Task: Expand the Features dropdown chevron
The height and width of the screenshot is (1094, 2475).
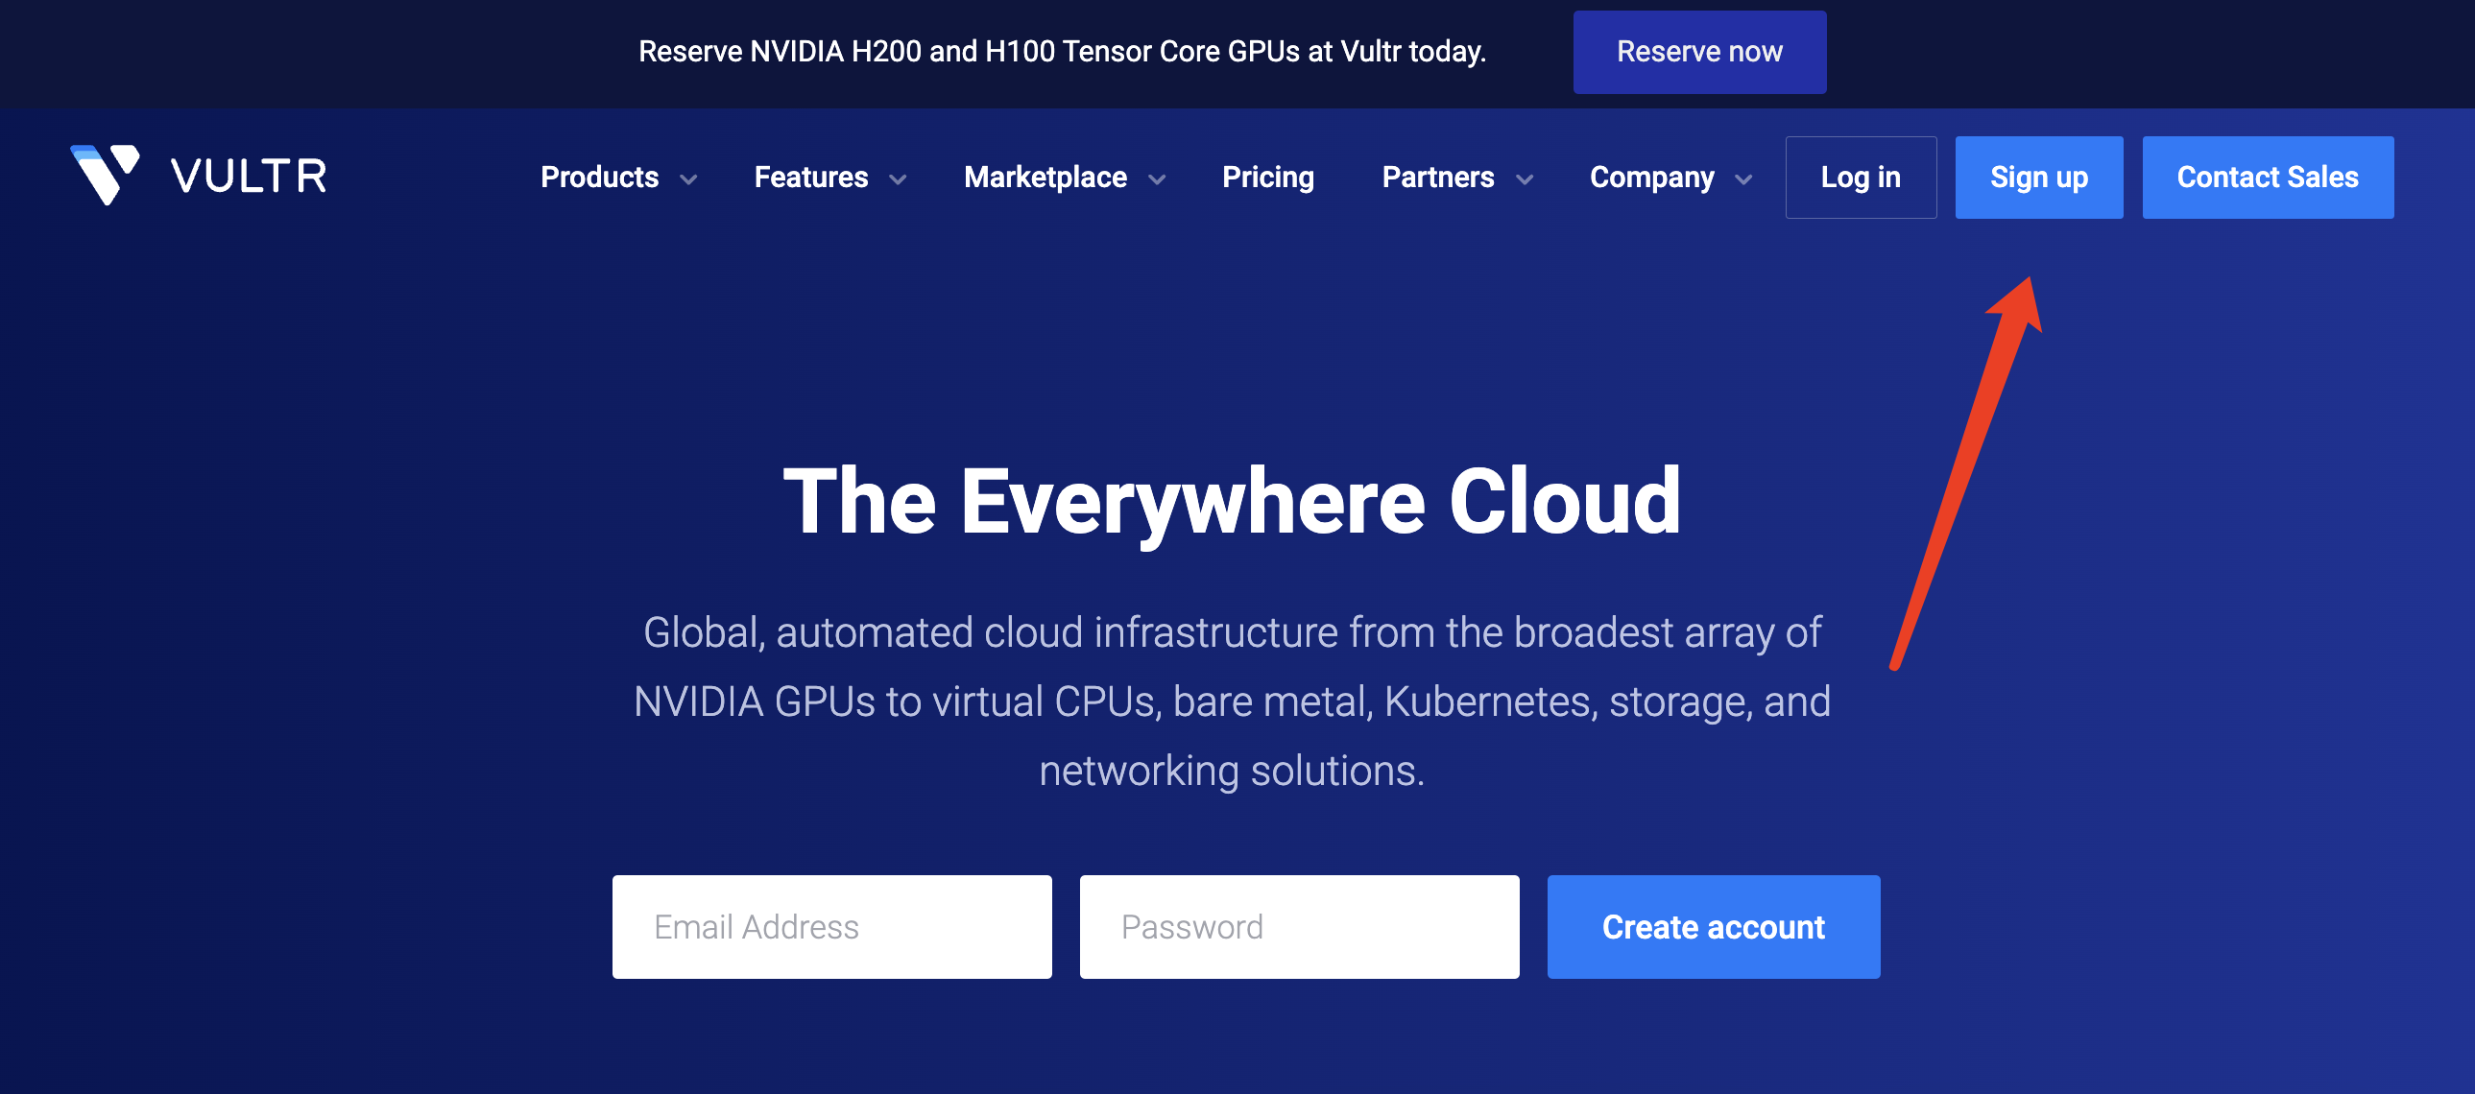Action: click(899, 179)
